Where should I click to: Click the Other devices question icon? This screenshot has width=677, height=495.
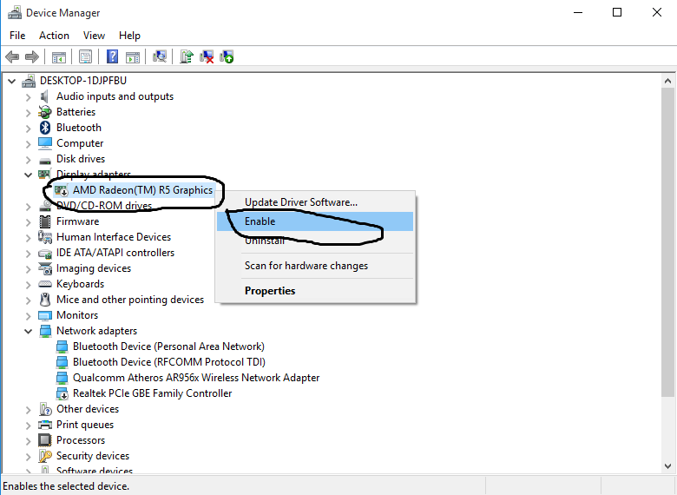point(45,409)
